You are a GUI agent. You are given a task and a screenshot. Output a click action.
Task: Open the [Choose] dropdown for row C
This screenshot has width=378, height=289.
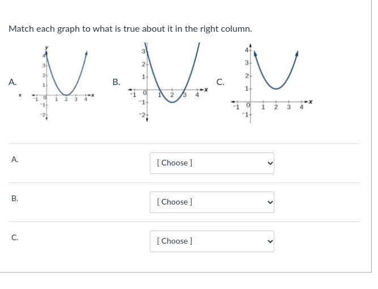211,241
